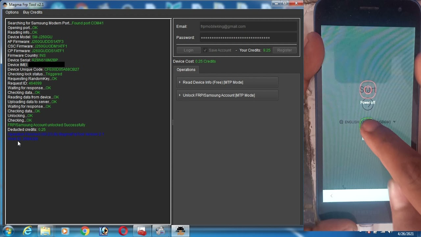Tap the back arrow on phone screen
This screenshot has width=421, height=237.
click(x=331, y=196)
